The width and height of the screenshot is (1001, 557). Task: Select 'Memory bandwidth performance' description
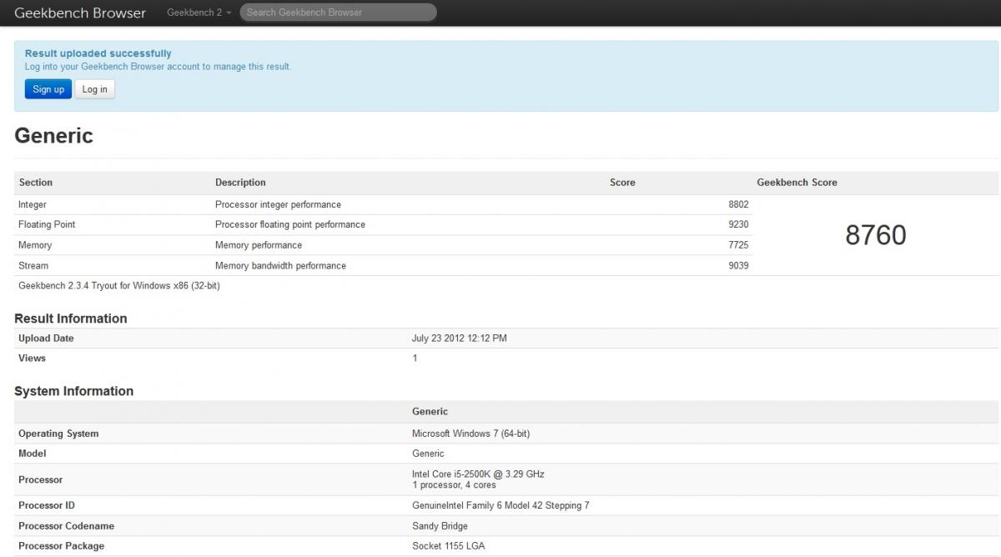(280, 266)
